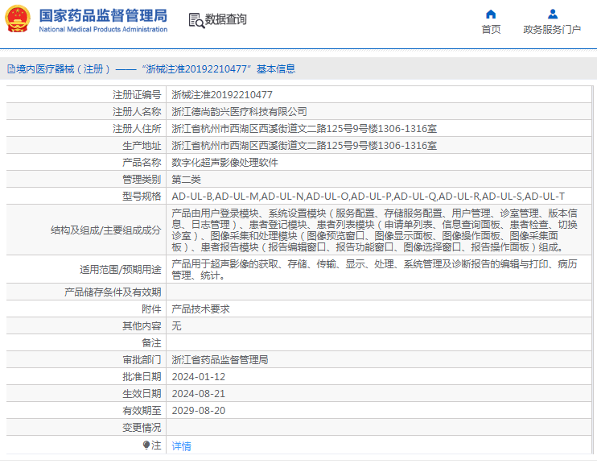Click approval date value 2024-01-12
The image size is (597, 464).
click(198, 377)
